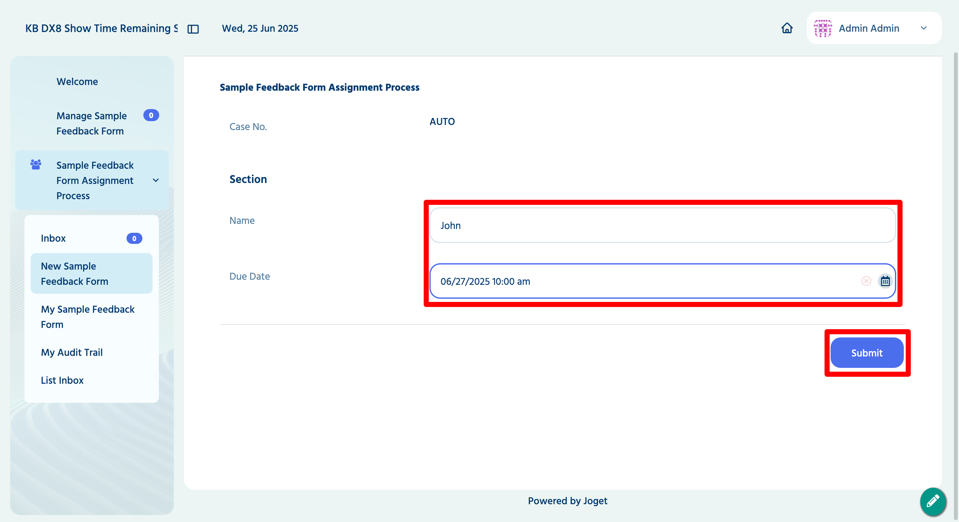Open Manage Sample Feedback Form
959x522 pixels.
coord(92,123)
